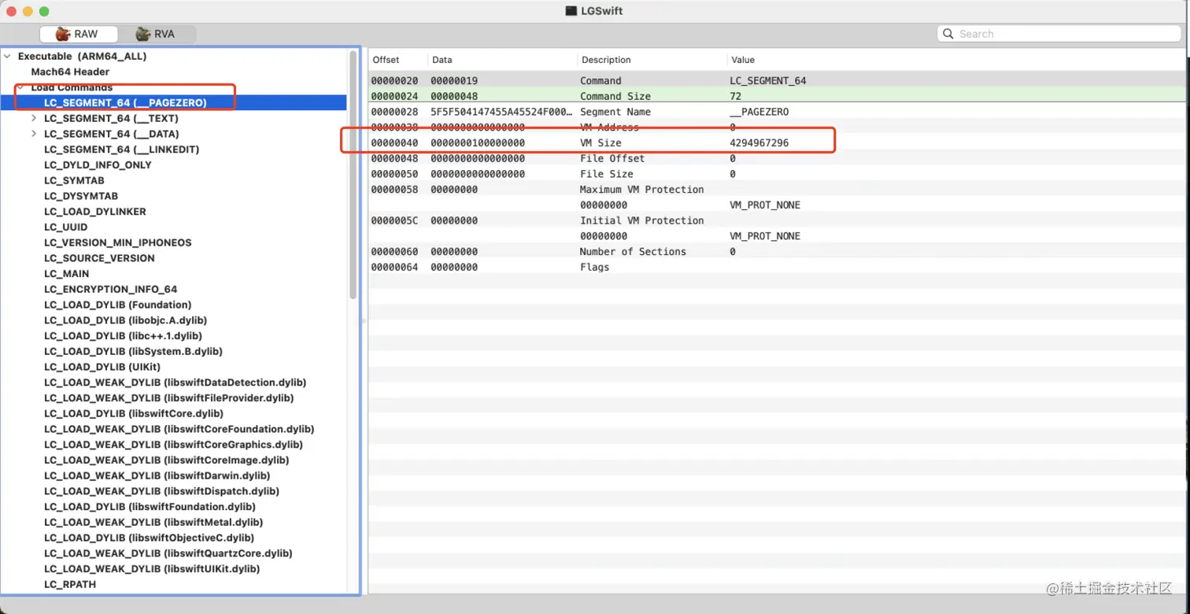Select LC_SEGMENT_64 (__PAGEZERO) row
Screen dimensions: 1190x614
pos(174,102)
